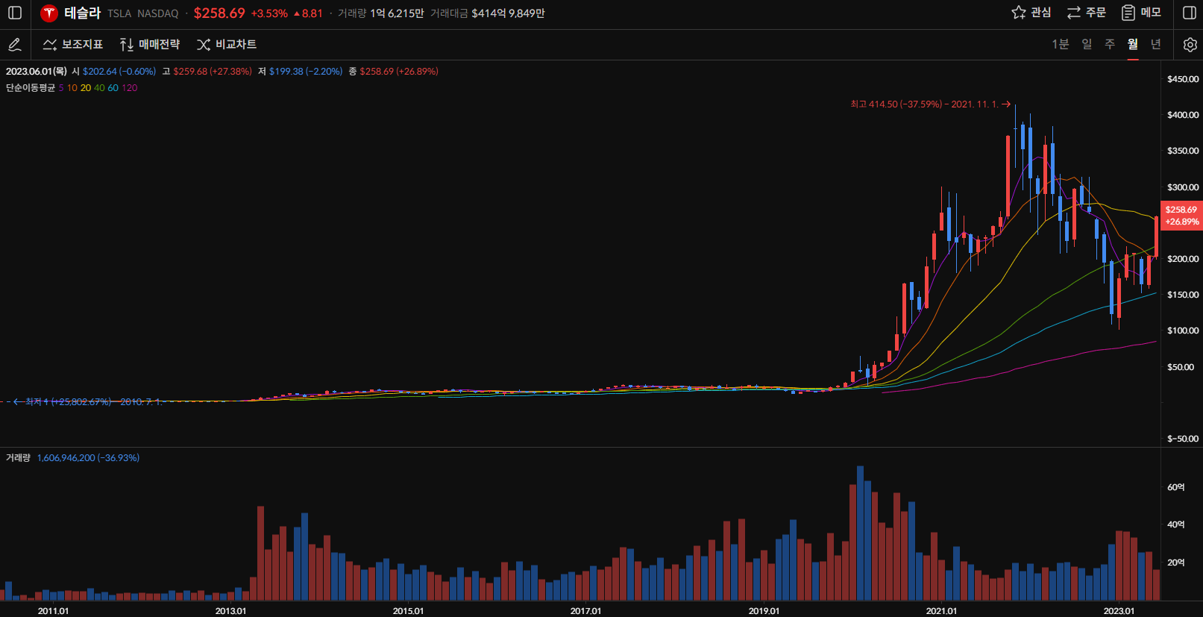Image resolution: width=1203 pixels, height=617 pixels.
Task: Click 단순이동평균 moving average label
Action: coord(31,88)
